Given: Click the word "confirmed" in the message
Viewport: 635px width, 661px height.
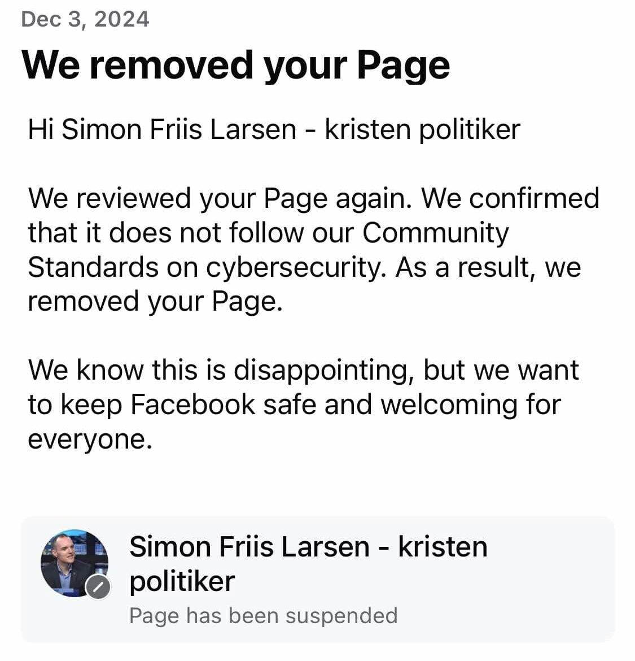Looking at the screenshot, I should pyautogui.click(x=534, y=198).
